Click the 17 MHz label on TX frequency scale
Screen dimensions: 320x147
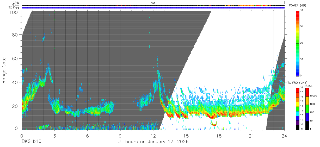tap(301, 92)
